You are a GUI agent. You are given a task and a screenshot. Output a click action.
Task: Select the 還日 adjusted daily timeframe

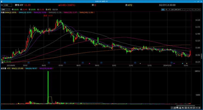tap(173, 10)
